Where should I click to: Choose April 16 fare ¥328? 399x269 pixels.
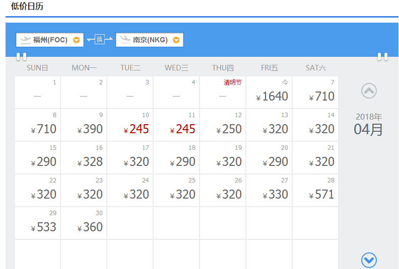[84, 158]
